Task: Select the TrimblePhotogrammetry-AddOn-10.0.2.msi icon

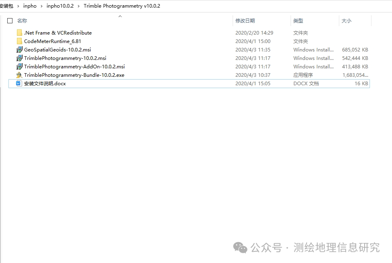Action: tap(20, 66)
